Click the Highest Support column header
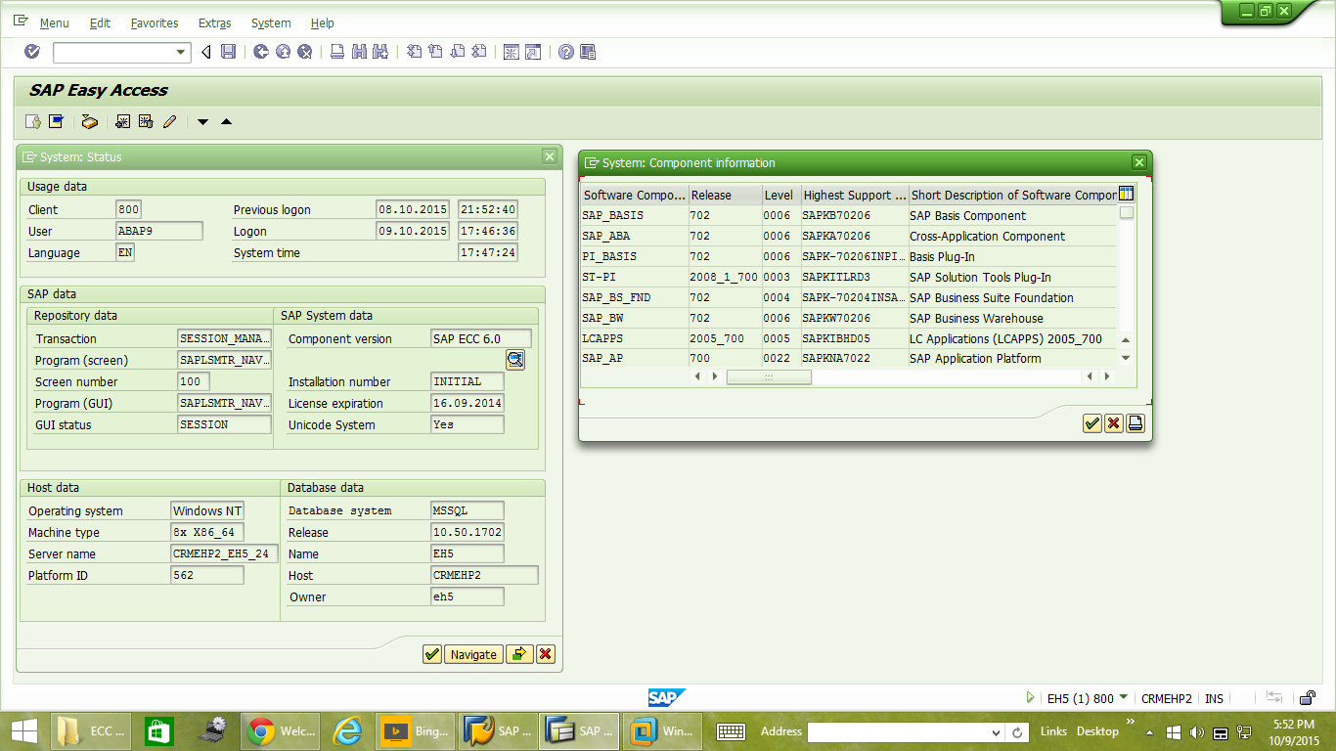This screenshot has height=751, width=1336. pyautogui.click(x=855, y=195)
